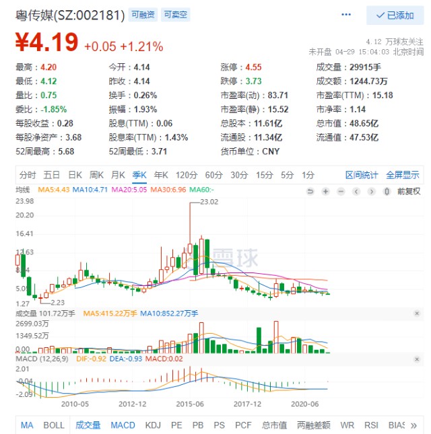Screen dimensions: 431x434
Task: Switch to the 120分 interval
Action: click(187, 175)
